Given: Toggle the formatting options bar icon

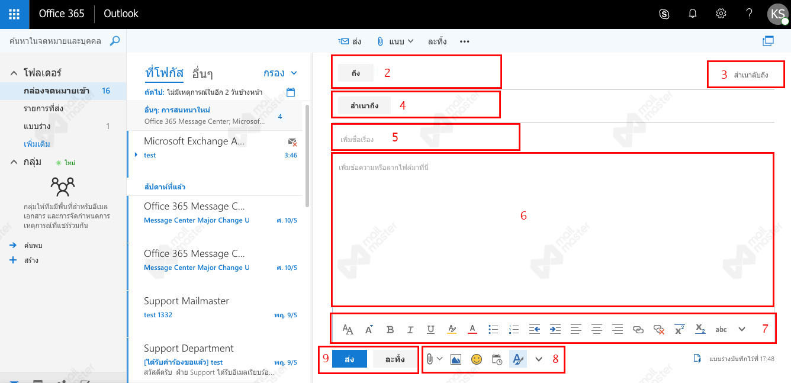Looking at the screenshot, I should click(518, 359).
